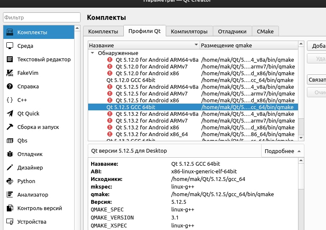The height and width of the screenshot is (230, 326).
Task: Open Python settings icon
Action: (10, 181)
